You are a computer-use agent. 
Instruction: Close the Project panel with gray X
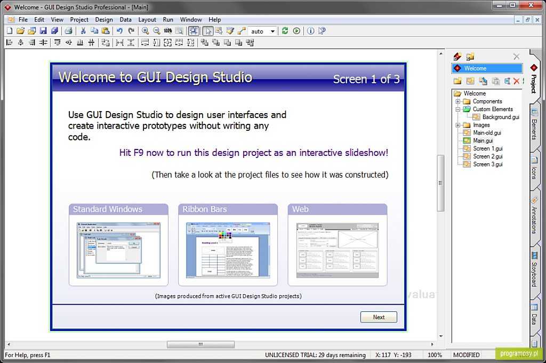click(516, 57)
